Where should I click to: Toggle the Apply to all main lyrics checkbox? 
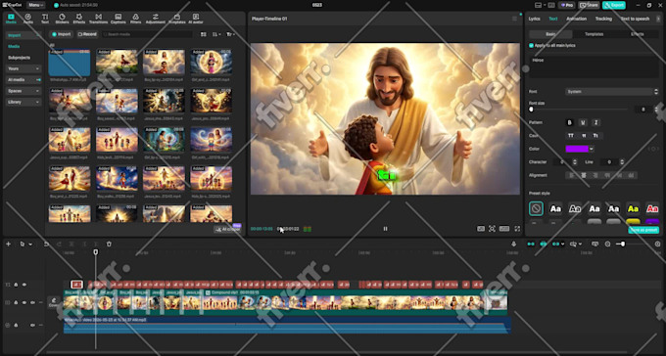click(532, 45)
